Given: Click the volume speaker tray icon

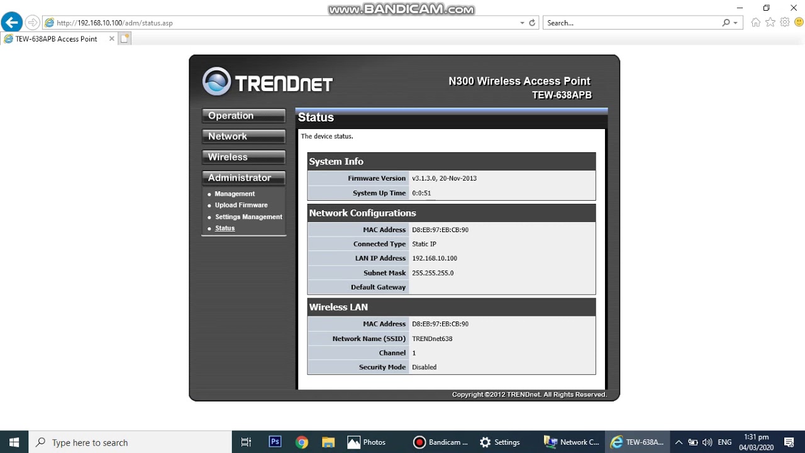Looking at the screenshot, I should click(707, 442).
